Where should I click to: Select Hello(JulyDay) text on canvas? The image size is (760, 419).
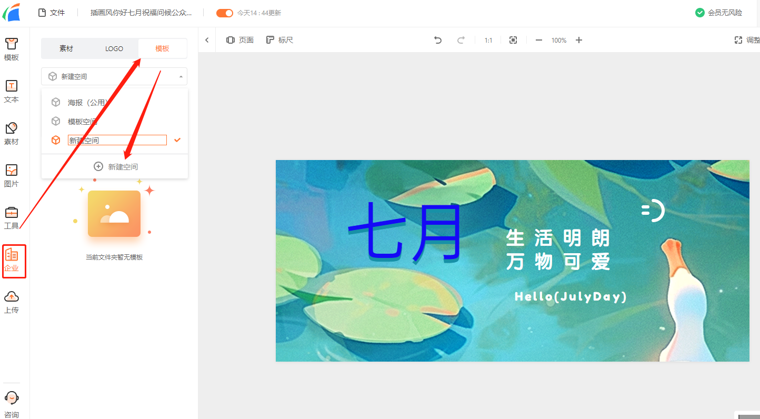point(571,296)
